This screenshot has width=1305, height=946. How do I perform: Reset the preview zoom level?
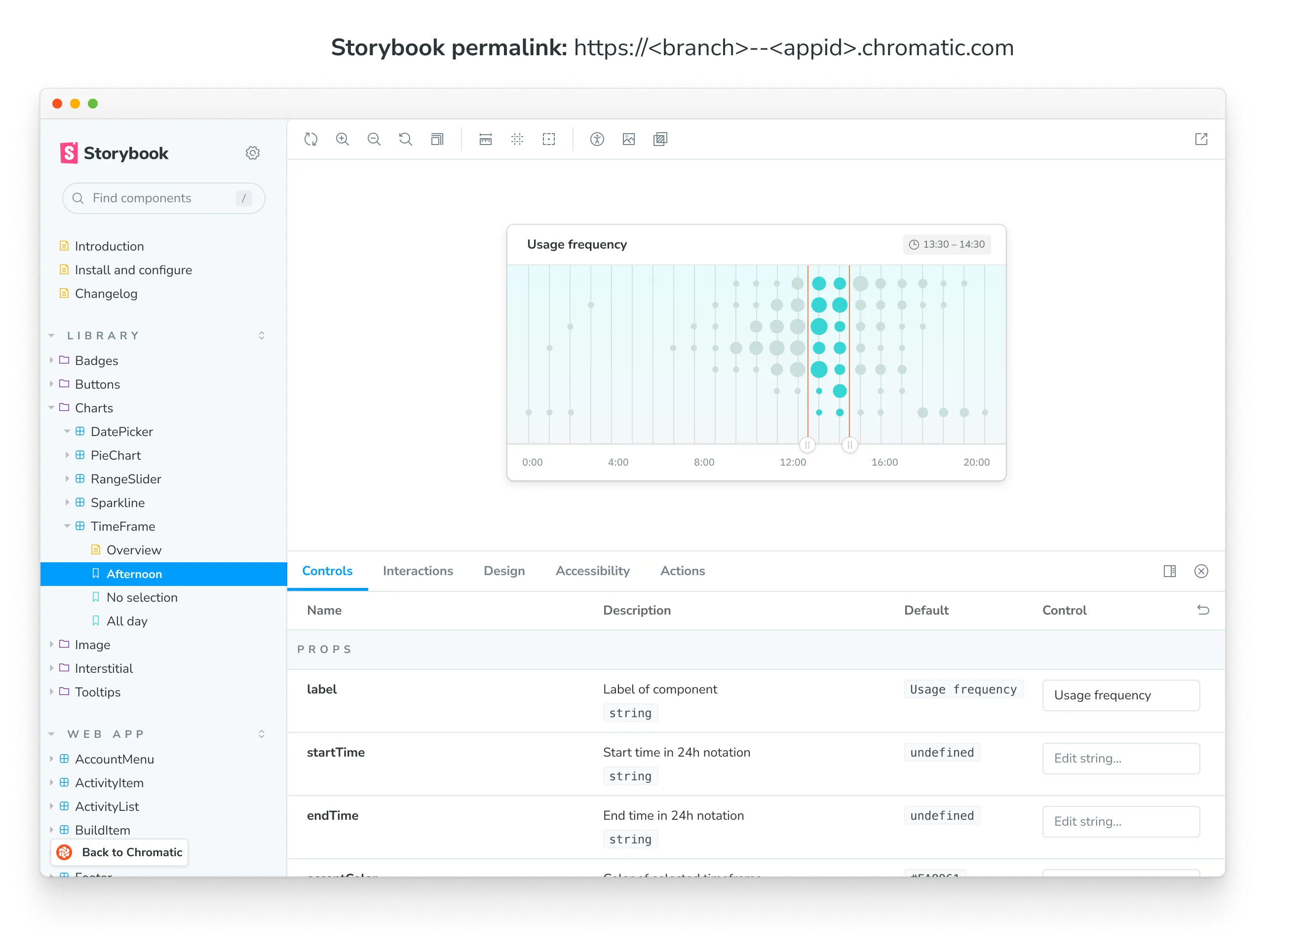click(406, 139)
